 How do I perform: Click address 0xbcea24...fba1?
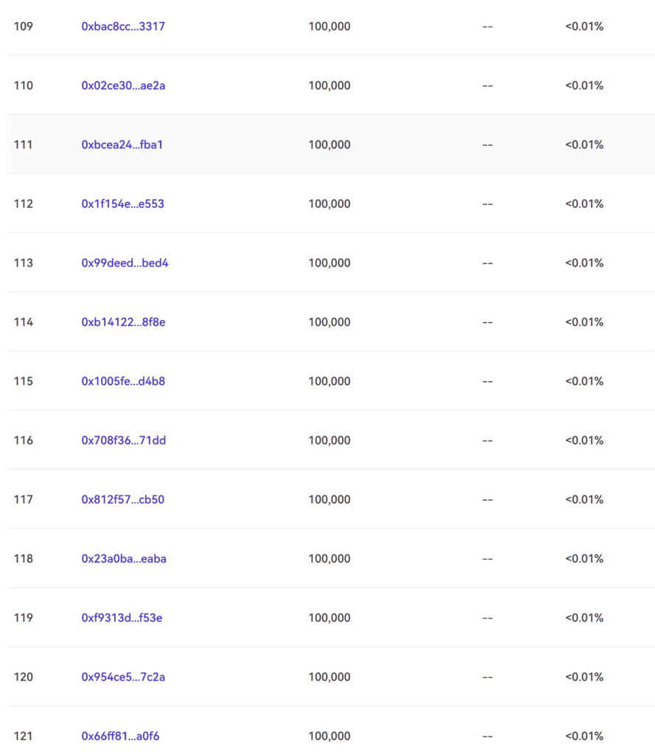click(122, 145)
